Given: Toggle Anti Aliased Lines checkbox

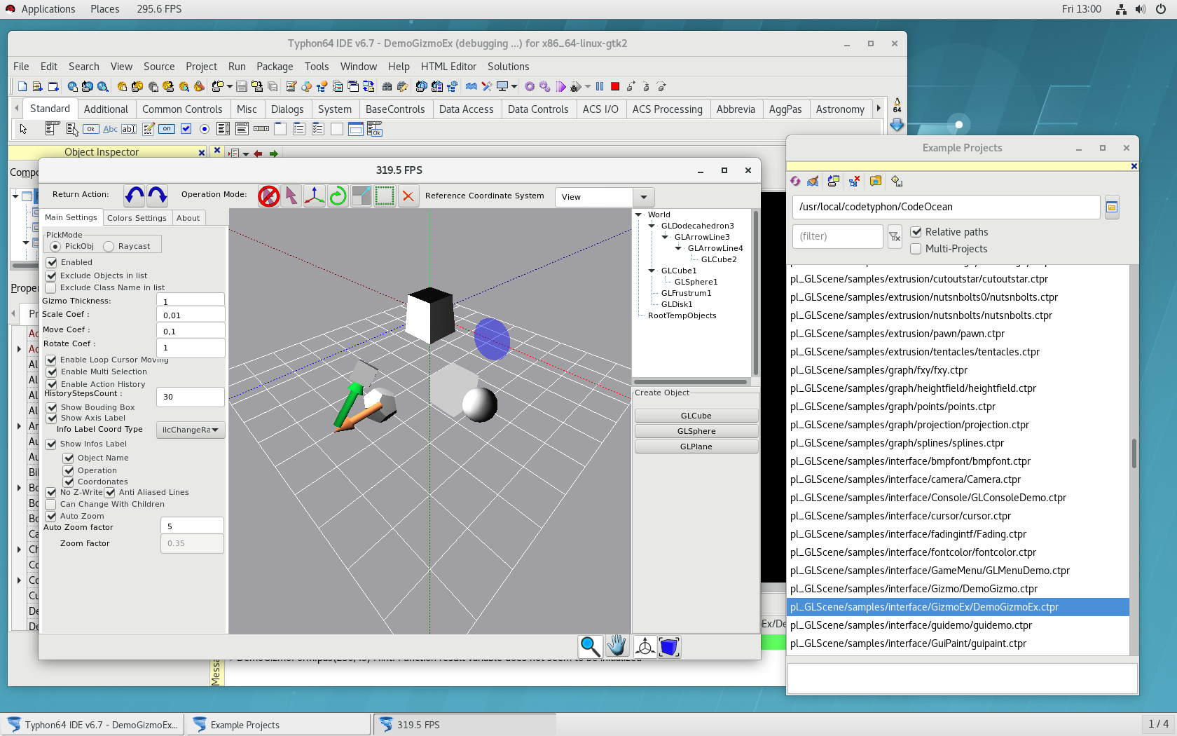Looking at the screenshot, I should [110, 492].
